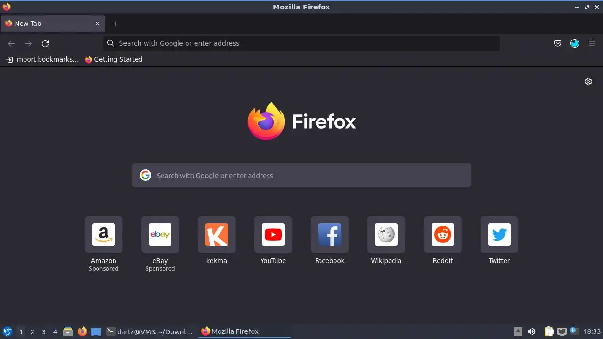This screenshot has height=339, width=603.
Task: Switch to workspace 1
Action: 21,331
